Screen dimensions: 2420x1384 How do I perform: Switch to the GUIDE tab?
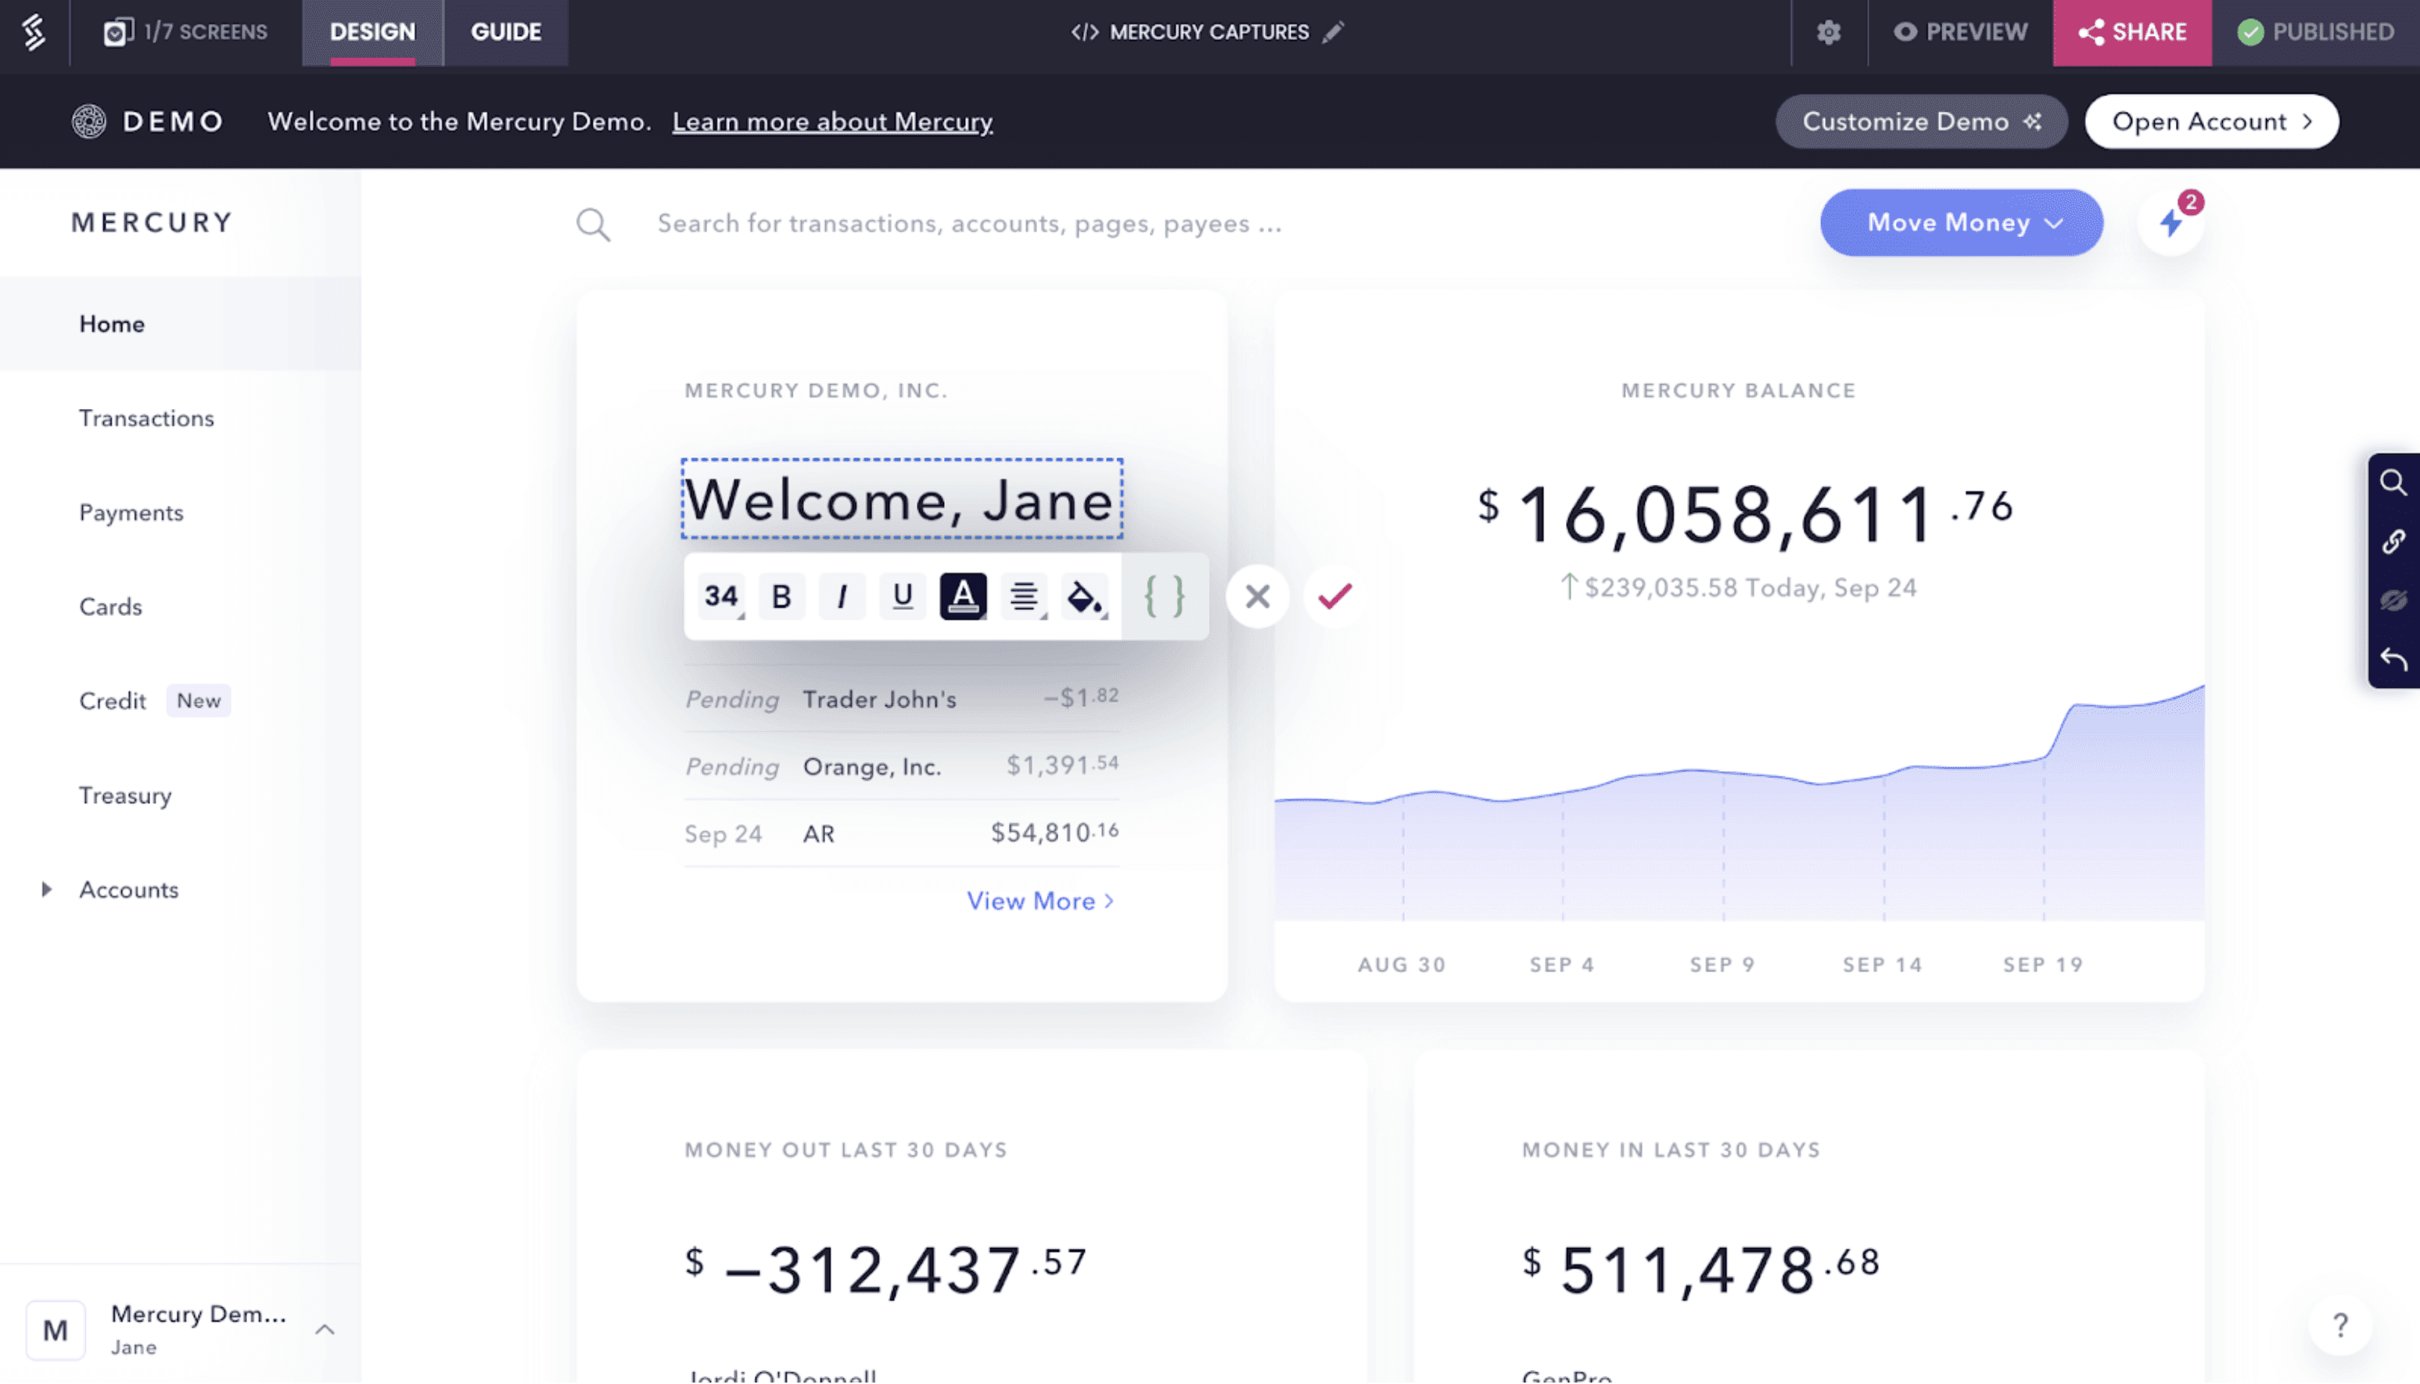(506, 31)
